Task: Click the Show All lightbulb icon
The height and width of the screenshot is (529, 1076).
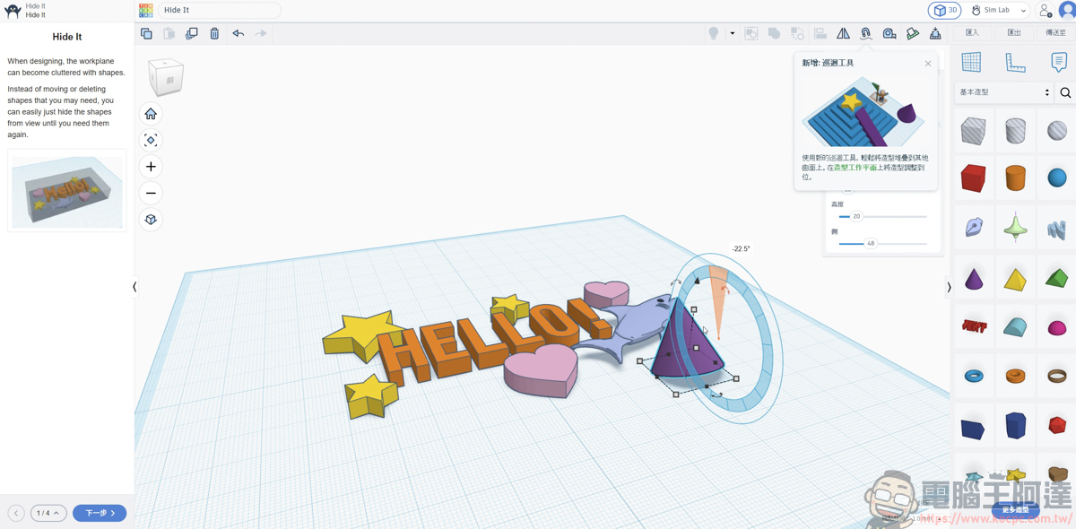Action: (714, 33)
